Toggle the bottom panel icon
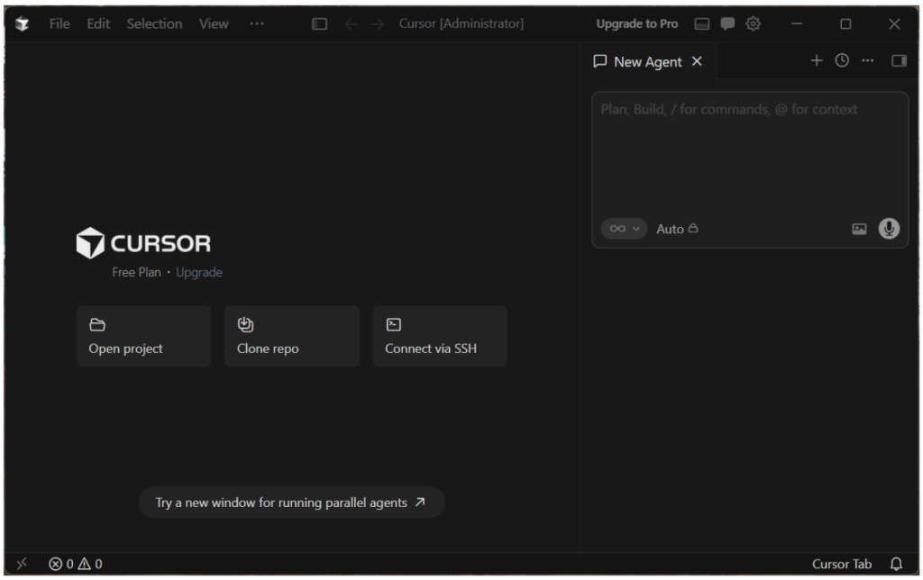 coord(701,24)
